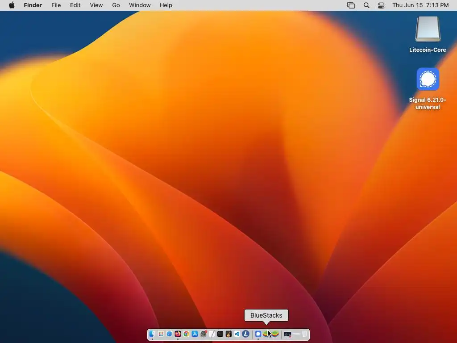Click the Stage Manager menu bar icon
Screen dimensions: 457x343
(351, 5)
